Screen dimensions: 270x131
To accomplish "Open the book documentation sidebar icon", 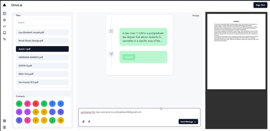I will click(x=4, y=33).
